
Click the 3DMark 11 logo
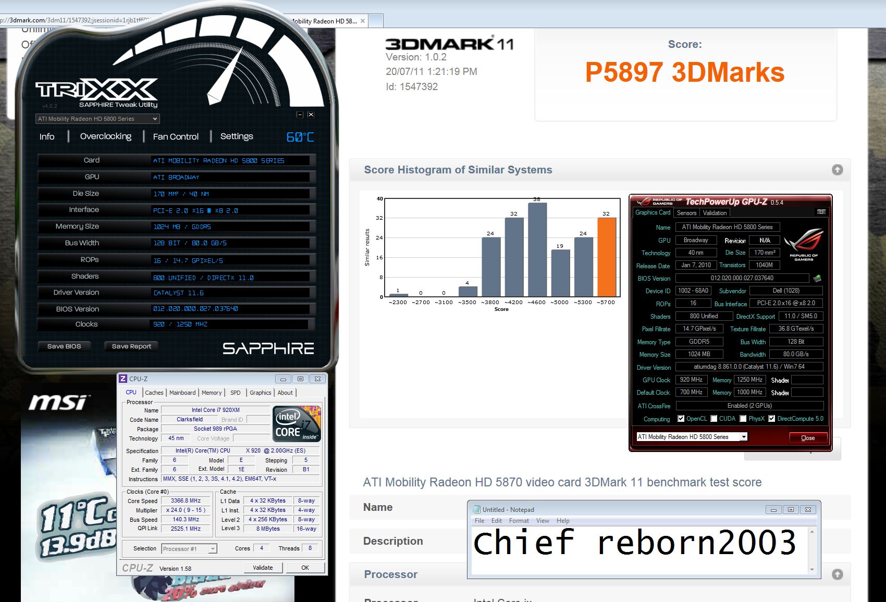(449, 44)
